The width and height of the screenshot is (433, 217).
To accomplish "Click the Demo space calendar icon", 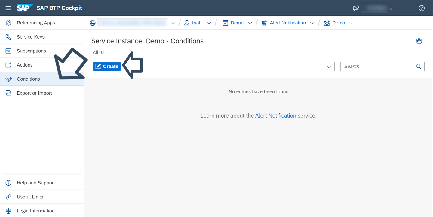I will coord(226,23).
